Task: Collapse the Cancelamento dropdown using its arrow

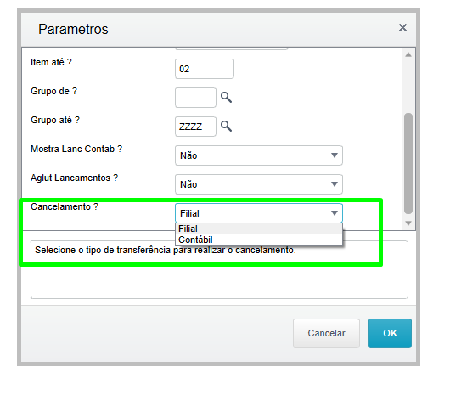Action: (333, 213)
